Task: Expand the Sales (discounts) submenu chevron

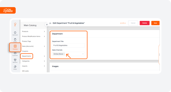Action: click(44, 46)
